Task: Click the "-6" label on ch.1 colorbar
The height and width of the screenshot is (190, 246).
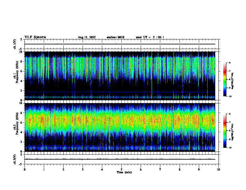Action: [x=229, y=63]
